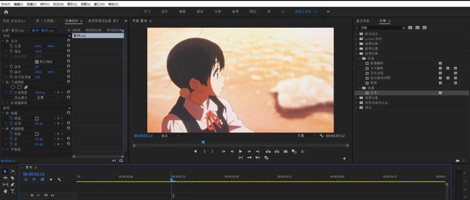Filter by 32-bit color effects icon

(417, 27)
